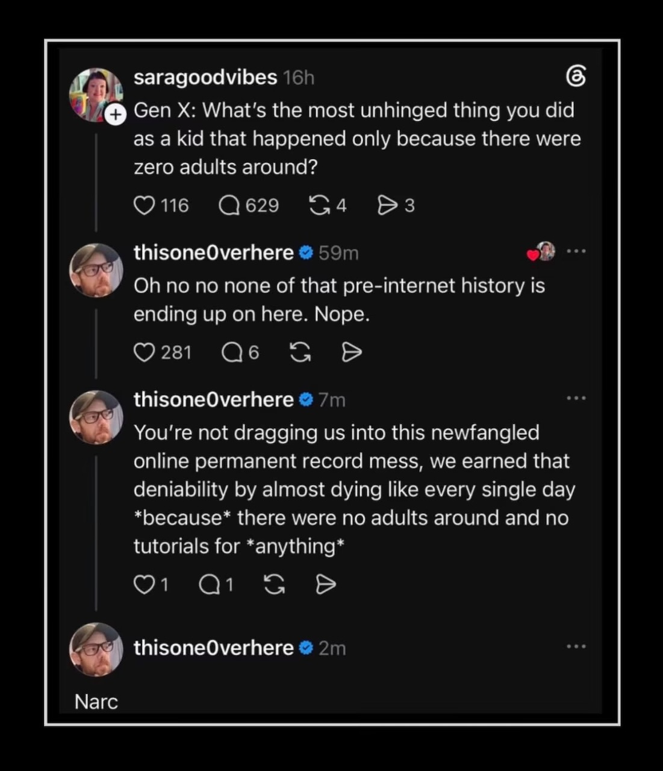Share the 'pre-internet history' reply

(x=352, y=352)
